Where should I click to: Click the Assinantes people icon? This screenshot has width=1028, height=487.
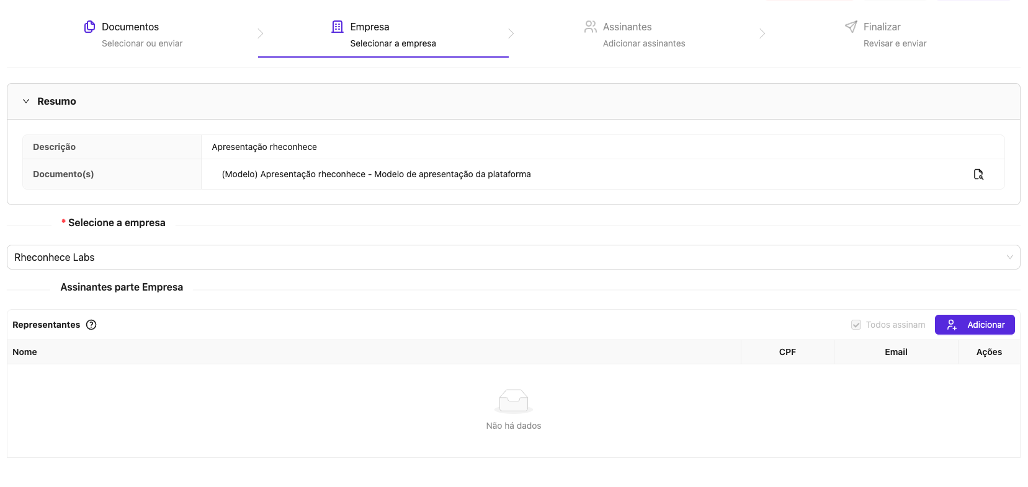590,27
